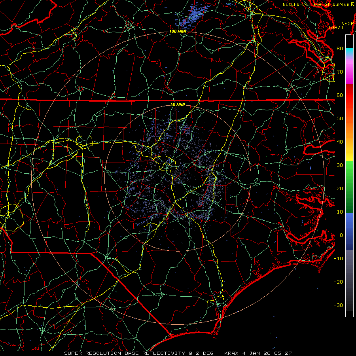
Task: Click the -20 value on the dBZ scale
Action: (338, 282)
